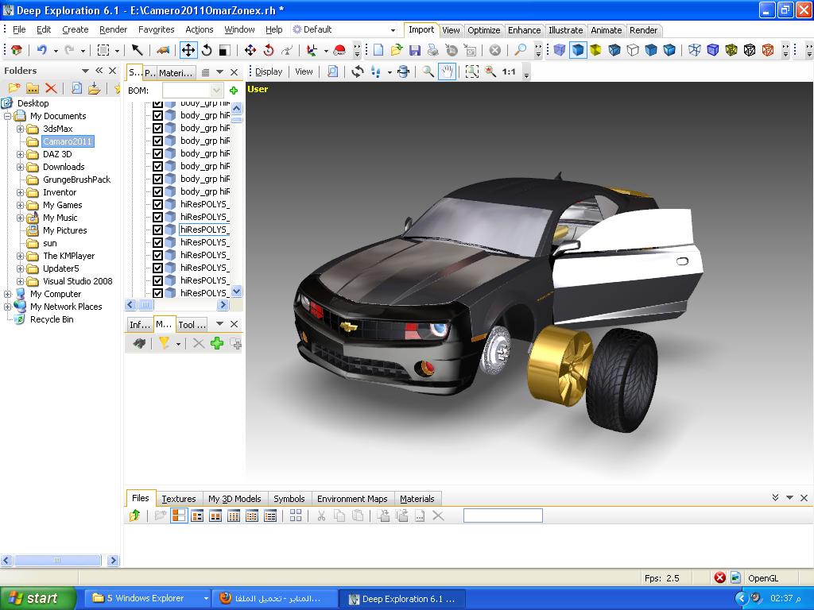Expand the Visual Studio 2008 folder node
814x610 pixels.
[20, 281]
